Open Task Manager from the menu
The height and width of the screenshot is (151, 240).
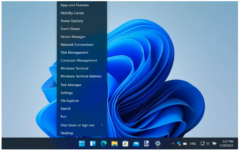(82, 85)
